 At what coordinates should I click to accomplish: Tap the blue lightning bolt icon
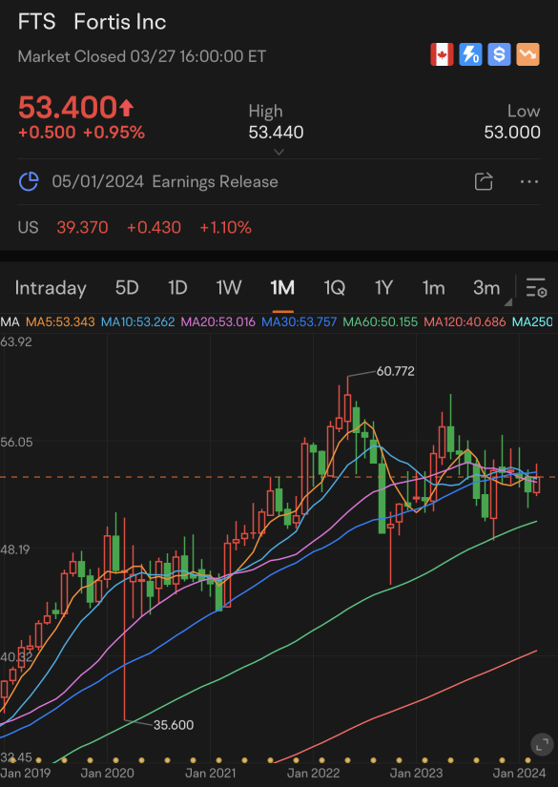coord(470,54)
